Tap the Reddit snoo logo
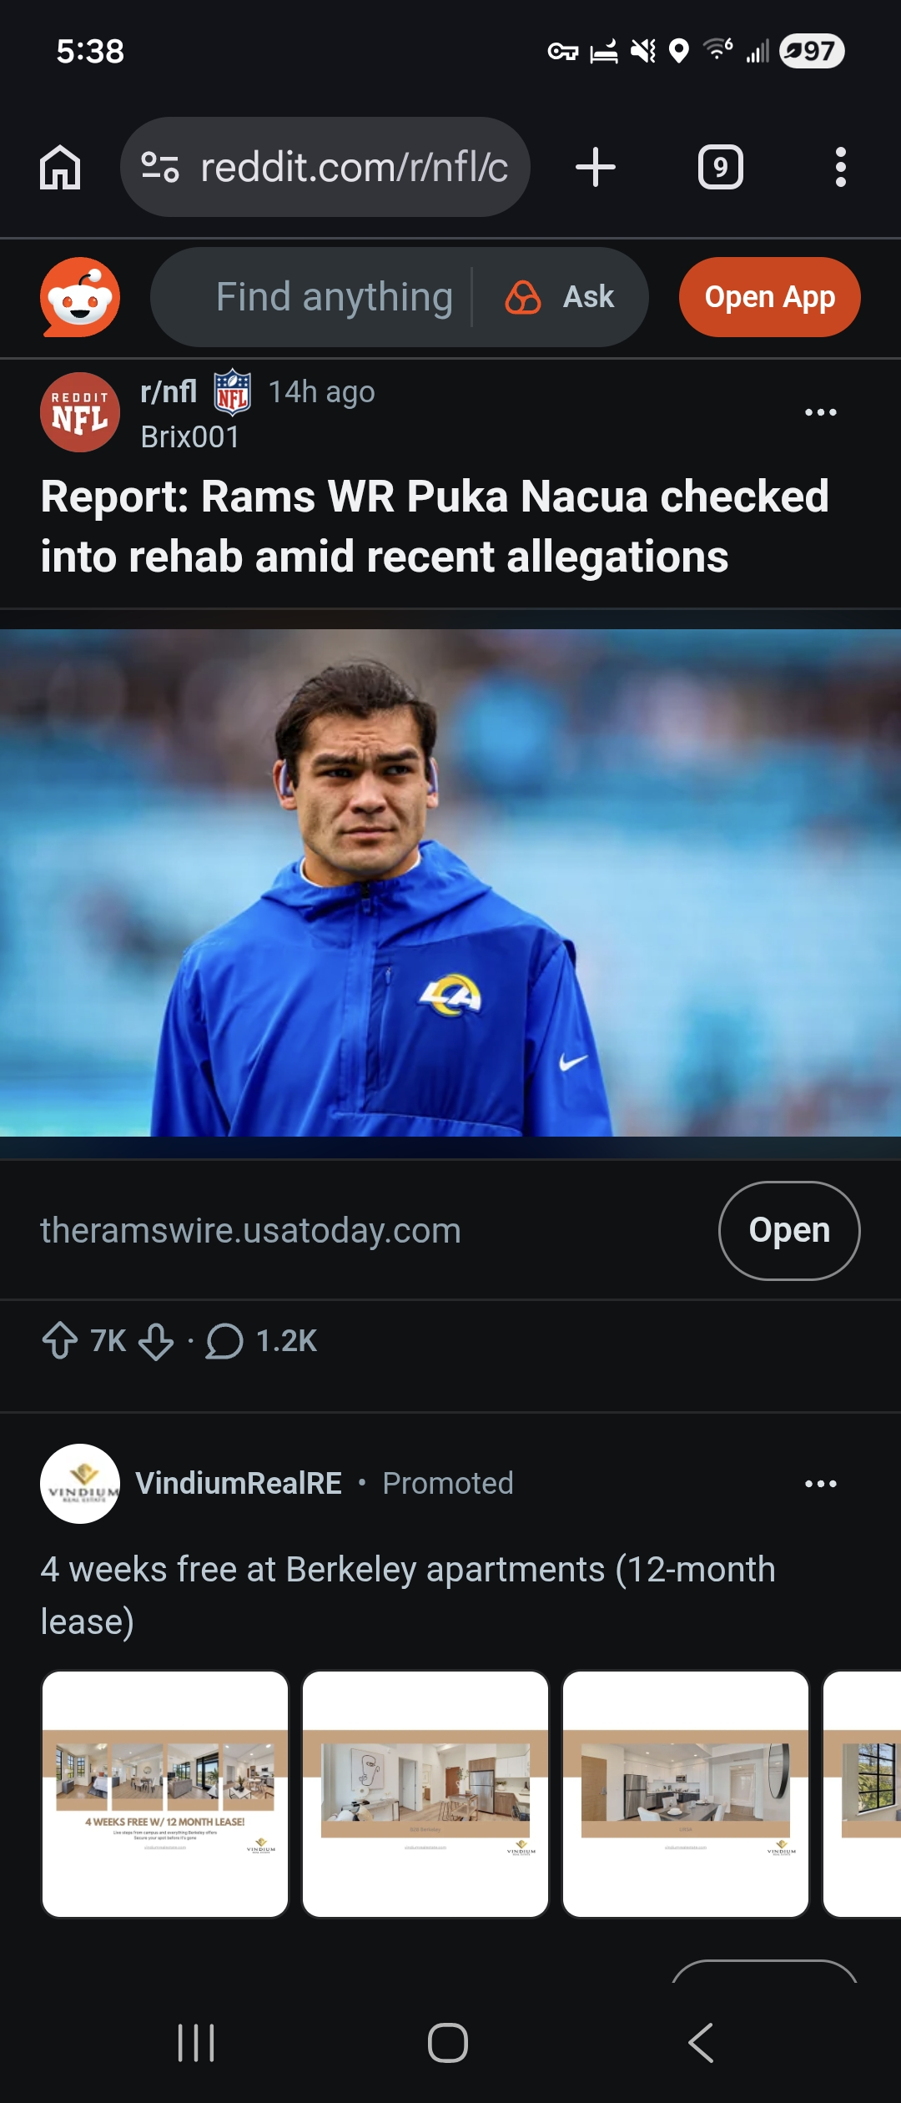The height and width of the screenshot is (2103, 901). tap(80, 297)
